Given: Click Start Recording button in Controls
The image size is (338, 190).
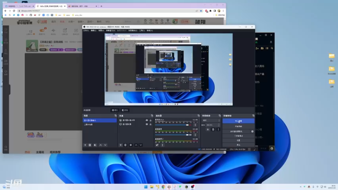Looking at the screenshot, I should (238, 126).
